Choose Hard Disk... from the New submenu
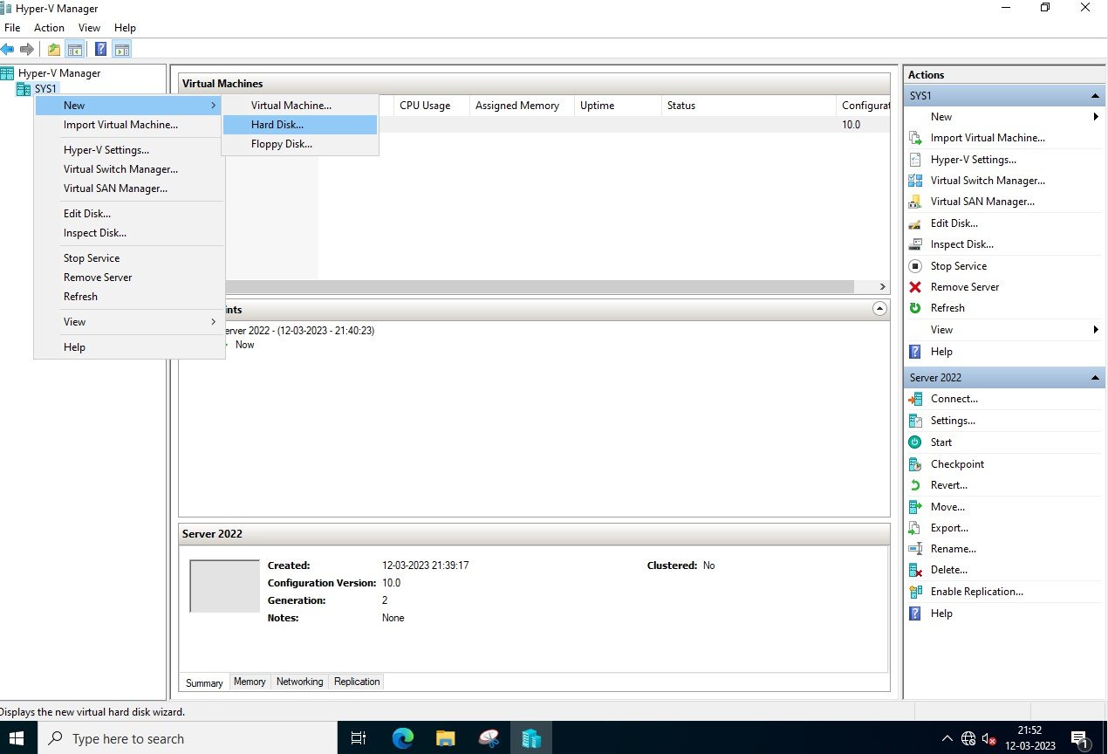The image size is (1108, 754). (x=300, y=125)
